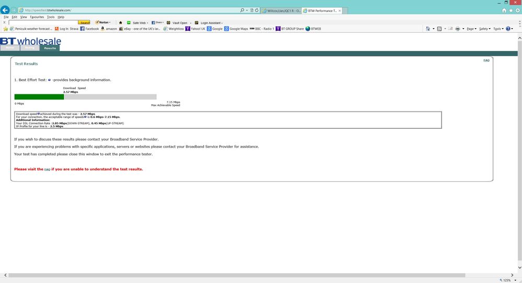
Task: Open the Favourites menu
Action: [37, 17]
